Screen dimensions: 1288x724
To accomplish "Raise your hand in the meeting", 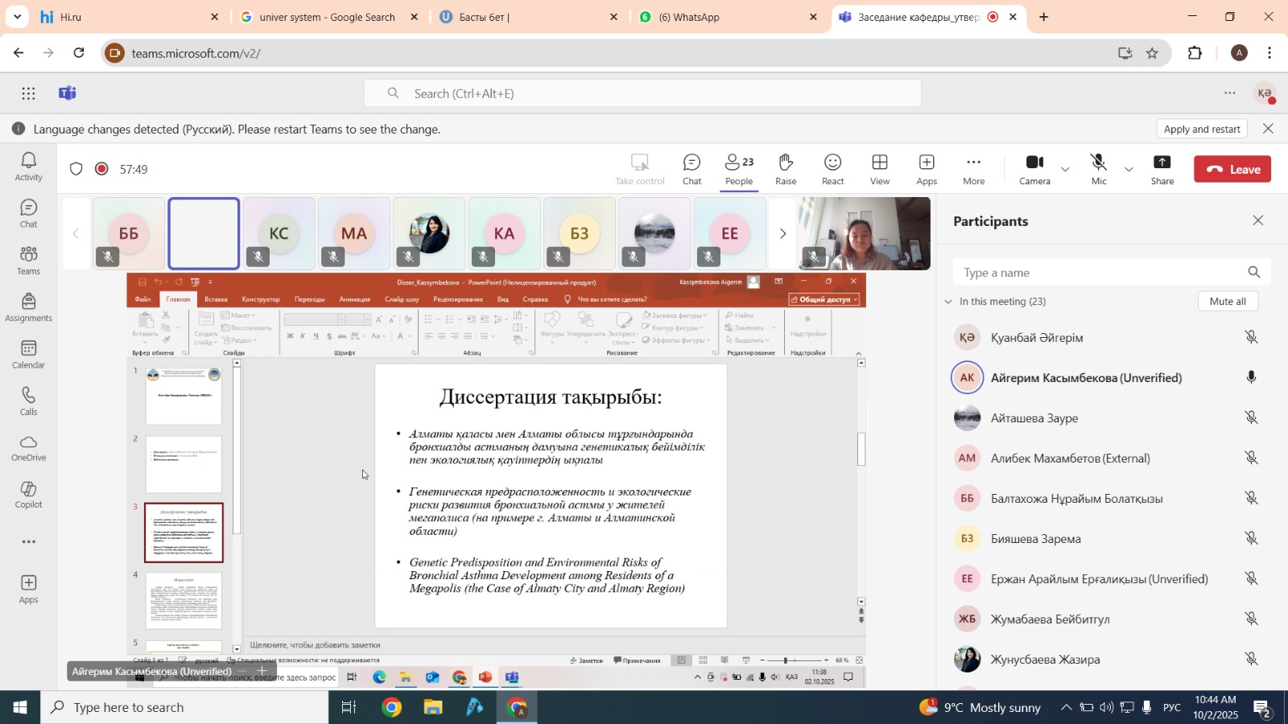I will 786,169.
